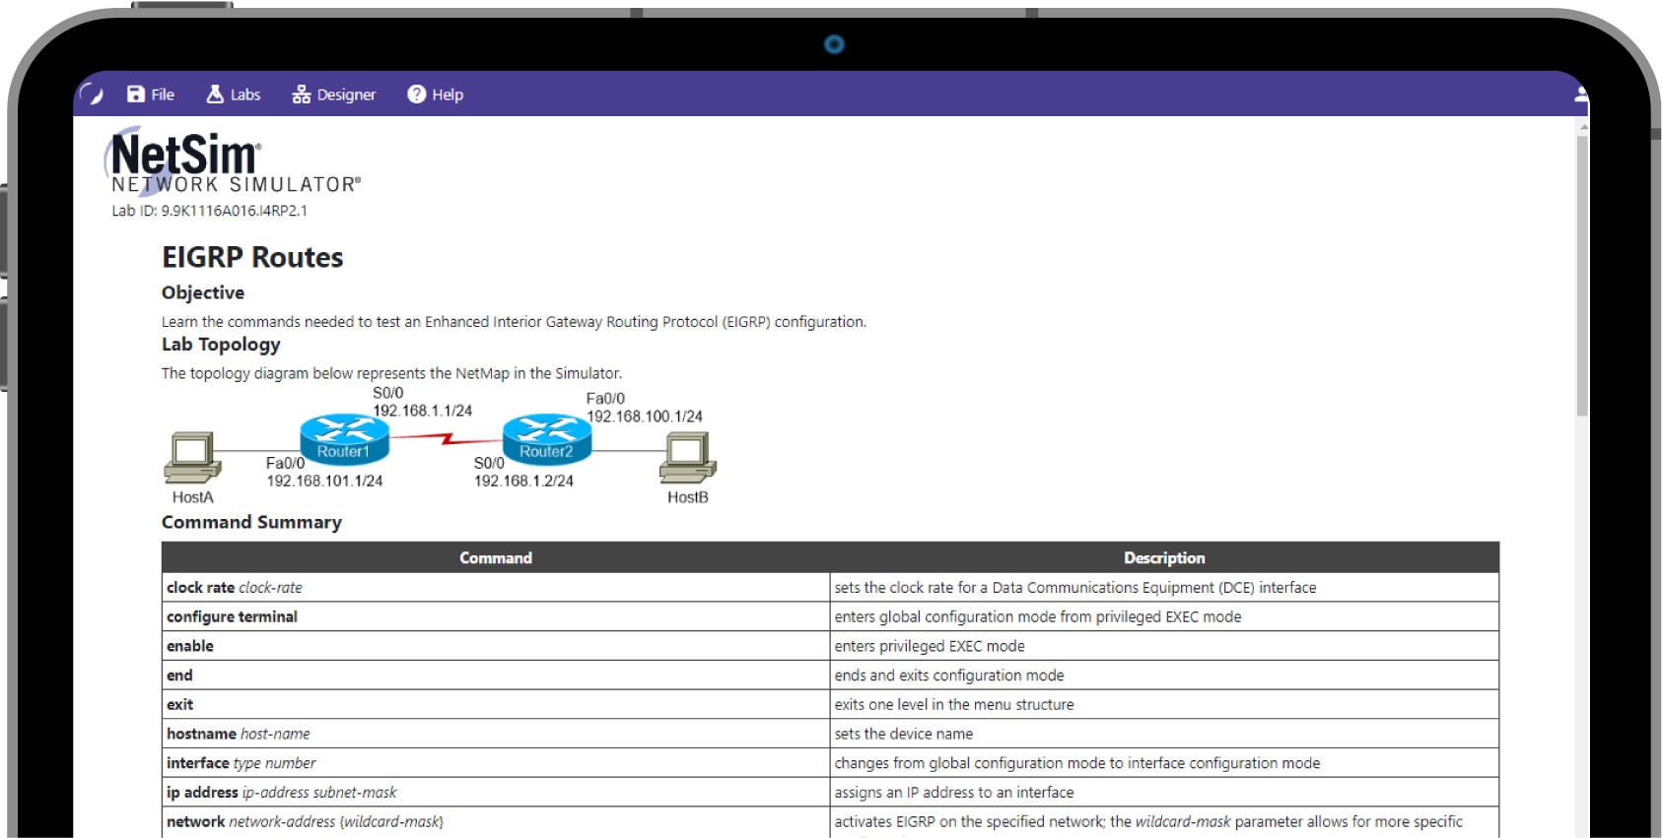Click the 192.168.1.1/24 label near Router1
Screen dimensions: 1662x838
pos(422,411)
